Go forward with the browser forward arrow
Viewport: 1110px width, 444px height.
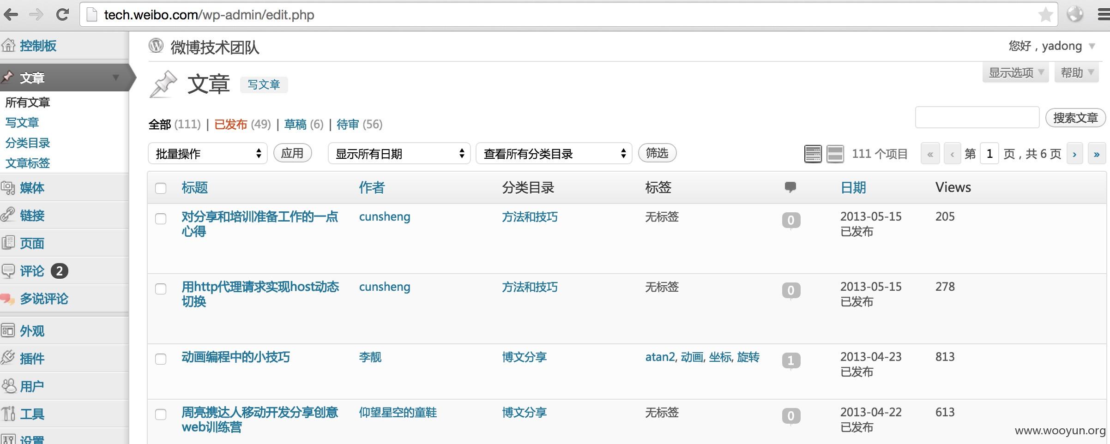click(x=36, y=15)
